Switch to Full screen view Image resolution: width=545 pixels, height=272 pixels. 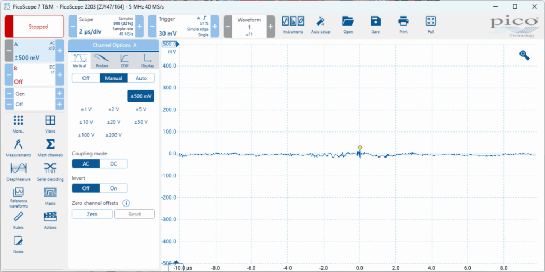(431, 24)
